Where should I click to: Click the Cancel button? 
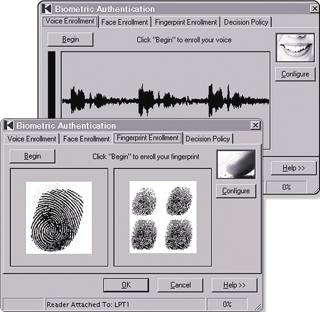(181, 285)
